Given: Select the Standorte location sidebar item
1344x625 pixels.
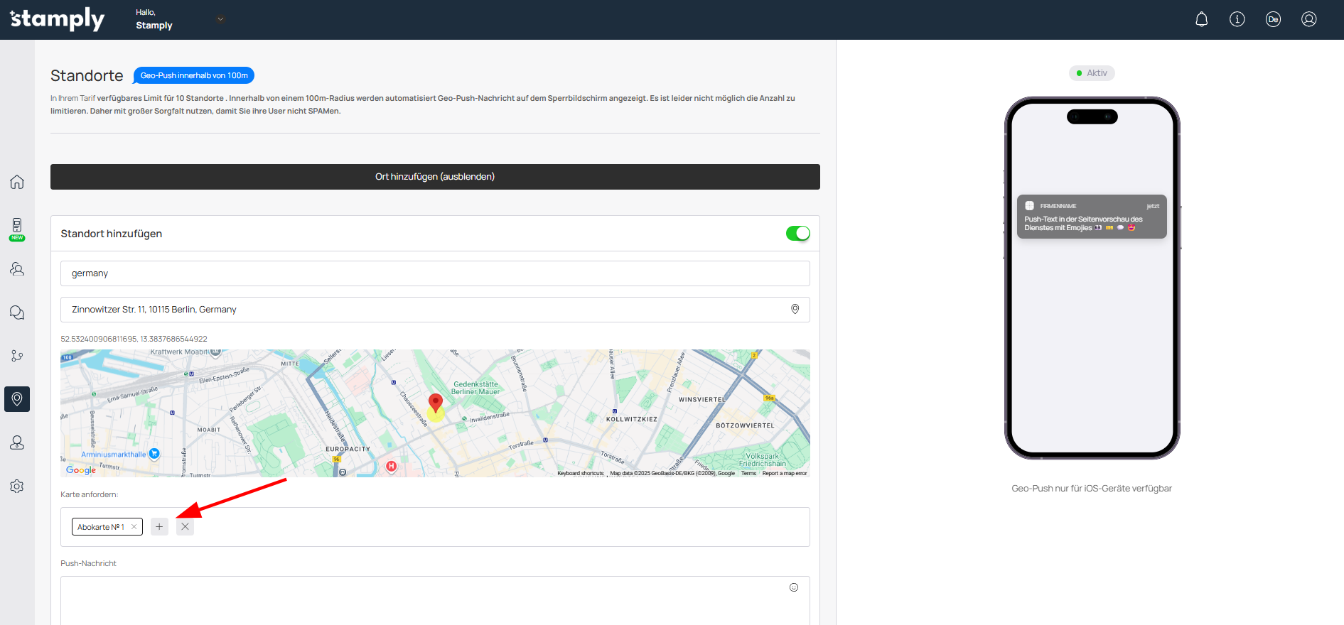Looking at the screenshot, I should point(17,399).
